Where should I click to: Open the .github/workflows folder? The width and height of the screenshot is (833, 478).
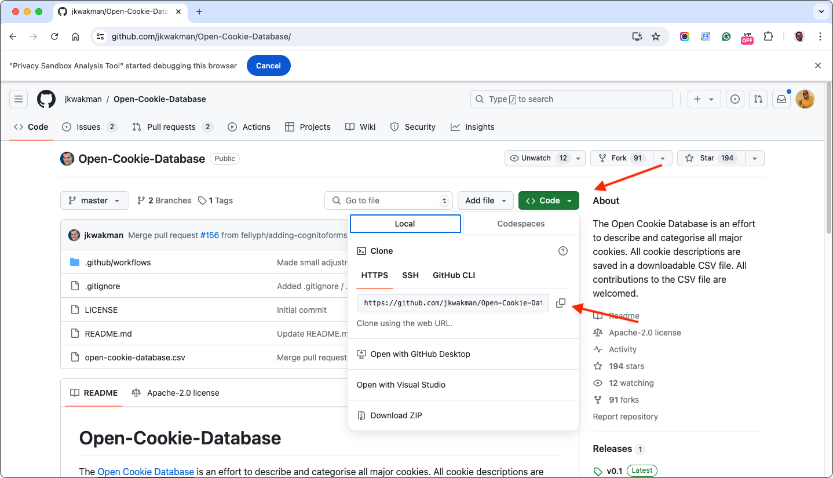(x=118, y=262)
